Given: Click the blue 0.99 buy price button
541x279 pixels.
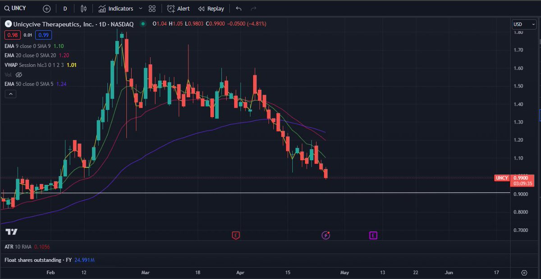Looking at the screenshot, I should click(43, 35).
